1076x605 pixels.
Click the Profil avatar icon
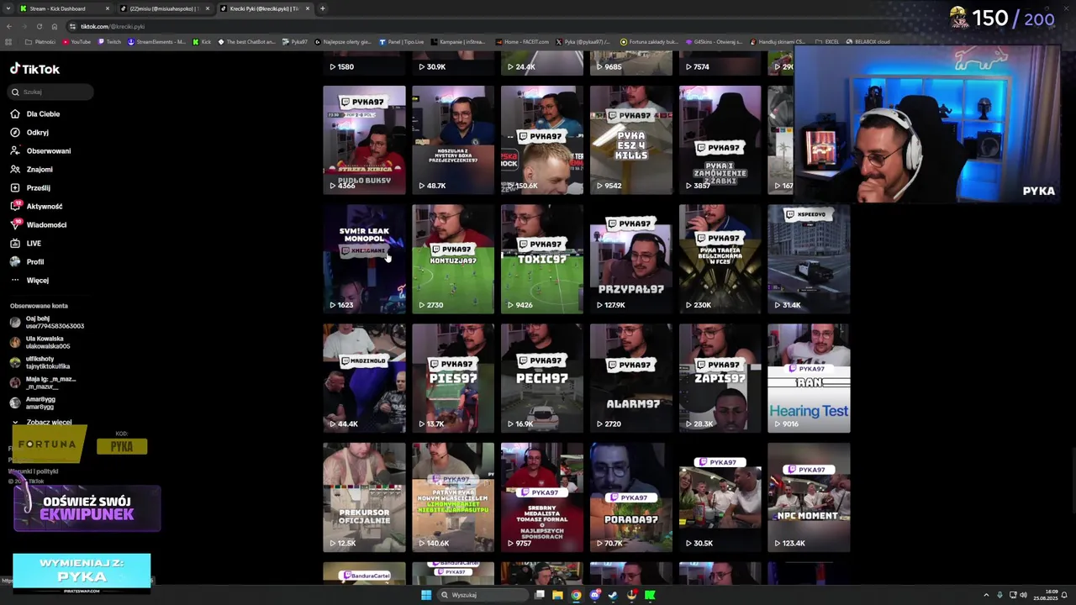point(15,261)
